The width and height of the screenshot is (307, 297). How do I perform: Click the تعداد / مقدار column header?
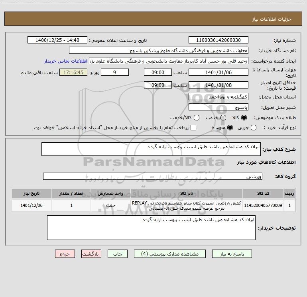71,193
